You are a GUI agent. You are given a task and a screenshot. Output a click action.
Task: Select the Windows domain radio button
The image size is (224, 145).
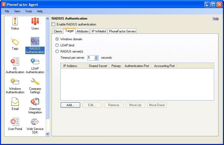57,39
